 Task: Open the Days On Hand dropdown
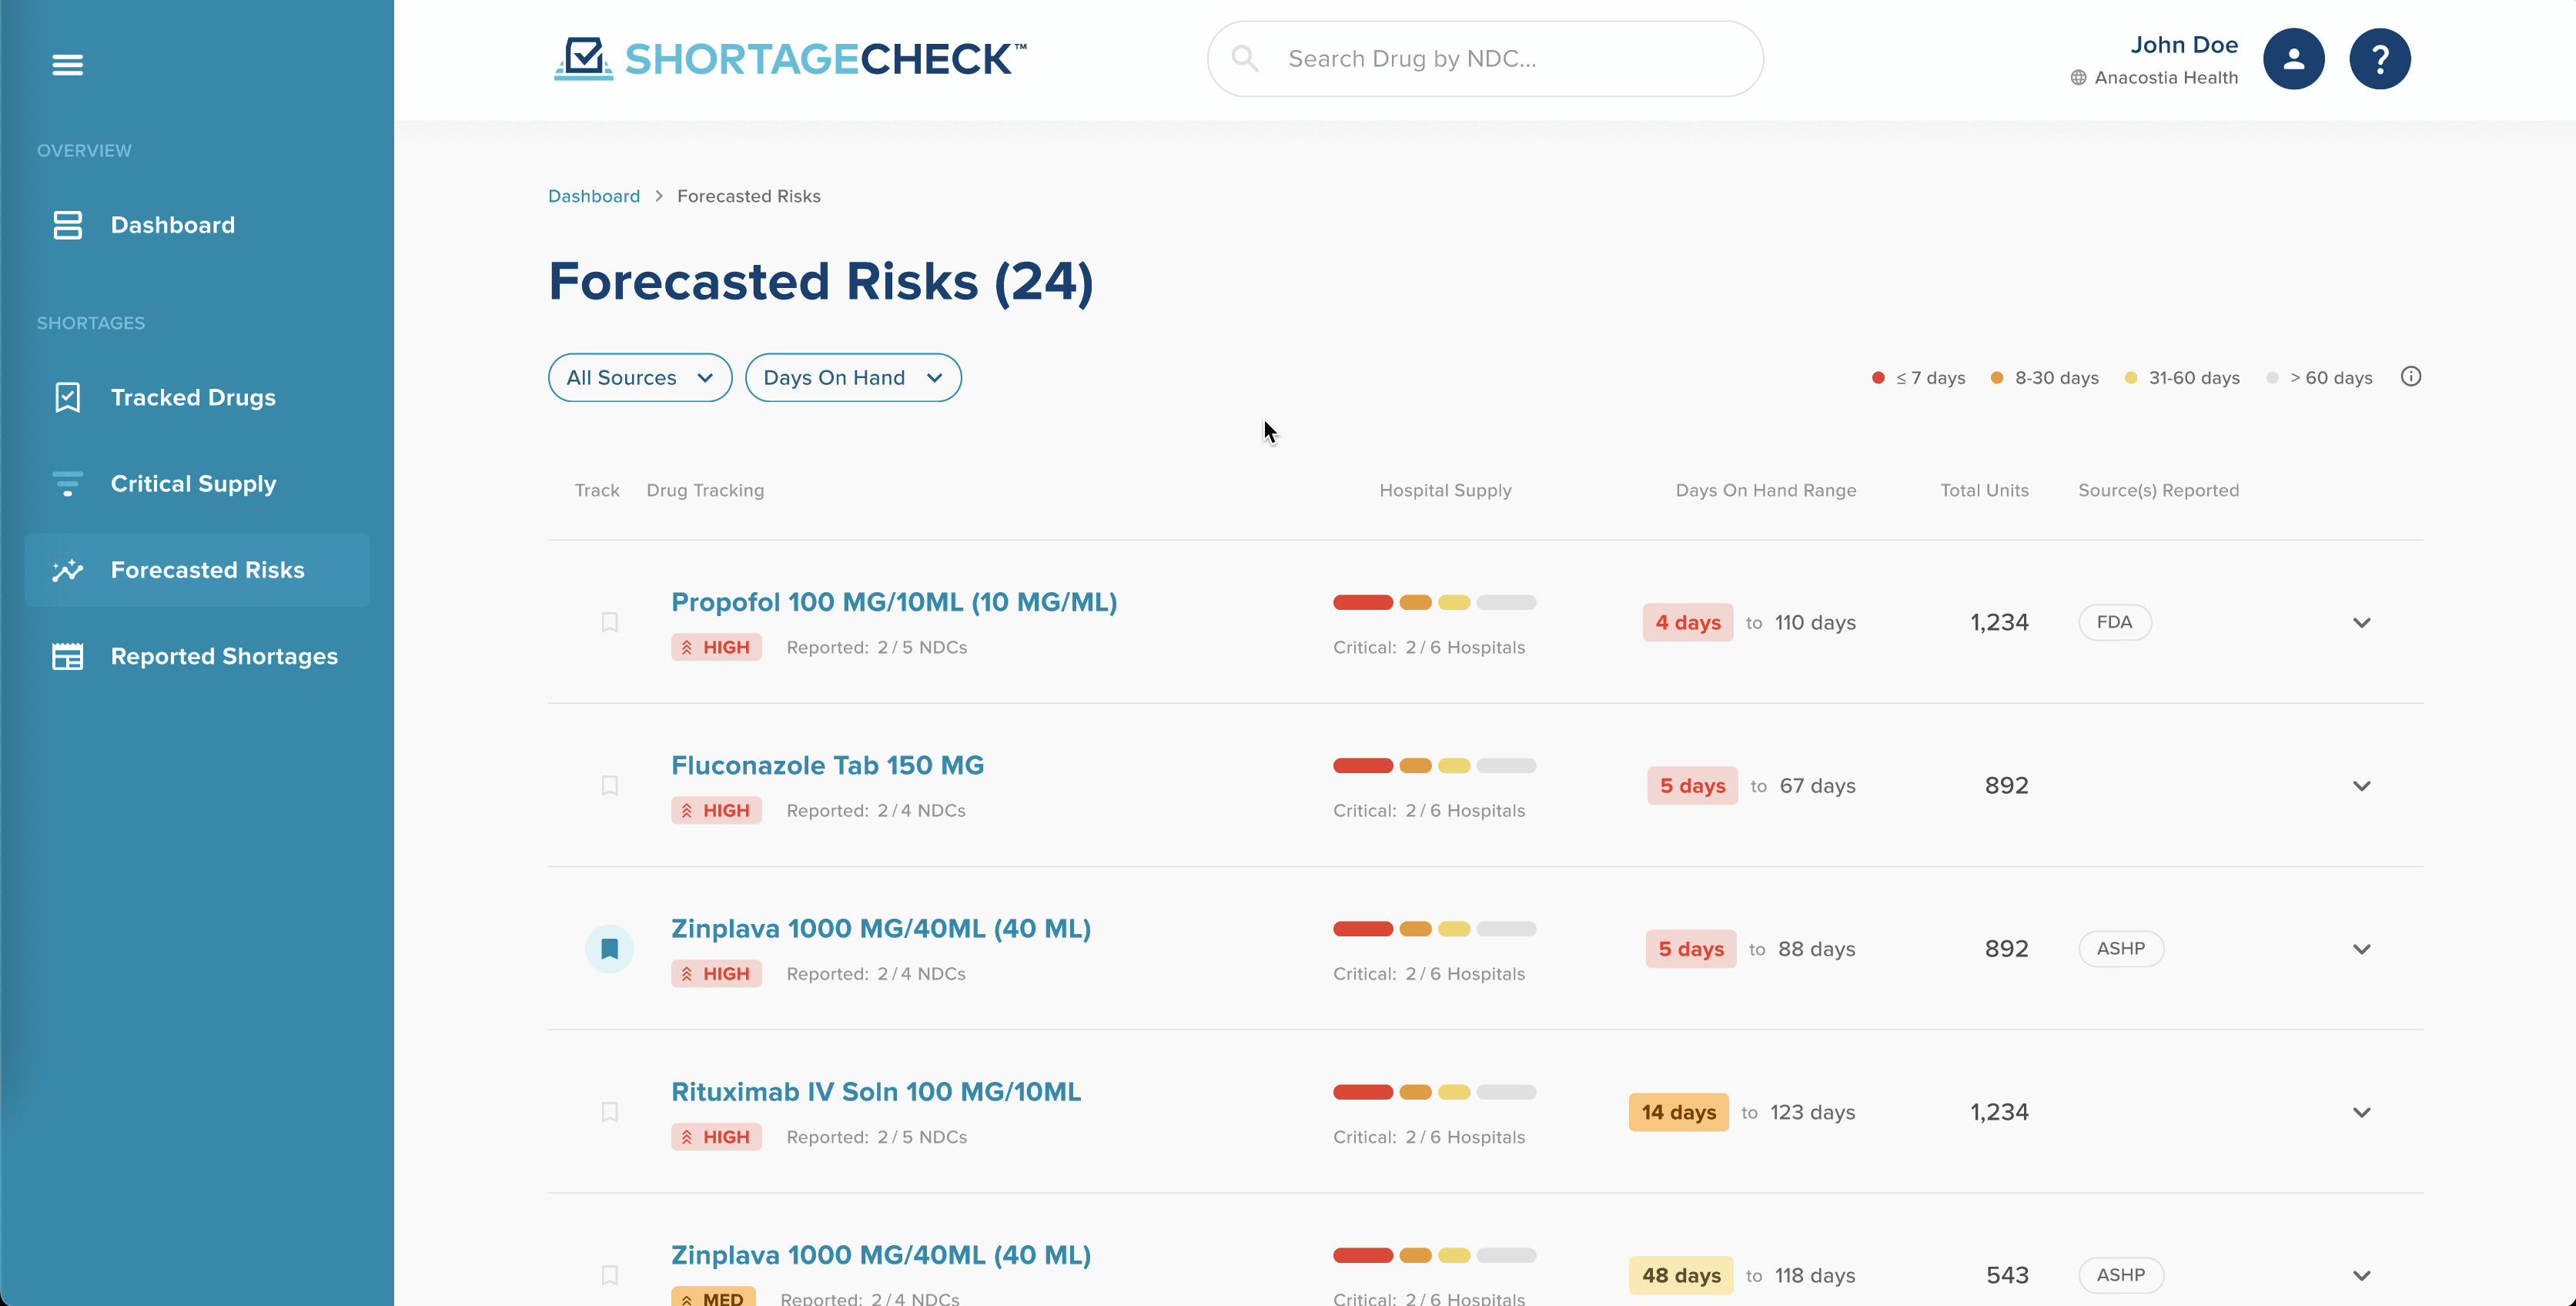tap(853, 377)
